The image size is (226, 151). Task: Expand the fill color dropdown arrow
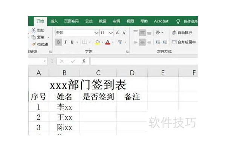coord(102,42)
